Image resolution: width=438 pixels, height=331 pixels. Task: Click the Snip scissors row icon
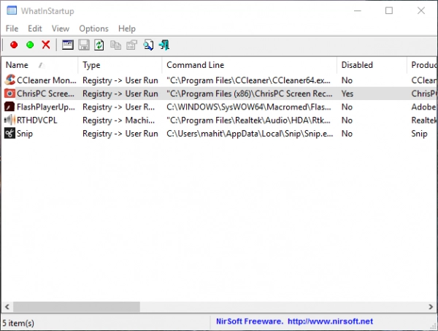tap(9, 134)
